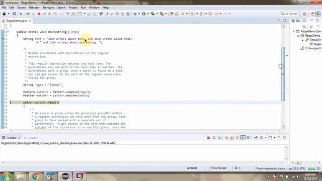Minimize the Console view

tap(279, 137)
